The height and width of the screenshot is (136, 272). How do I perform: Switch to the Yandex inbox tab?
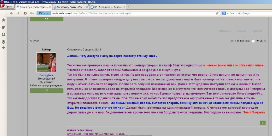[x=108, y=7]
